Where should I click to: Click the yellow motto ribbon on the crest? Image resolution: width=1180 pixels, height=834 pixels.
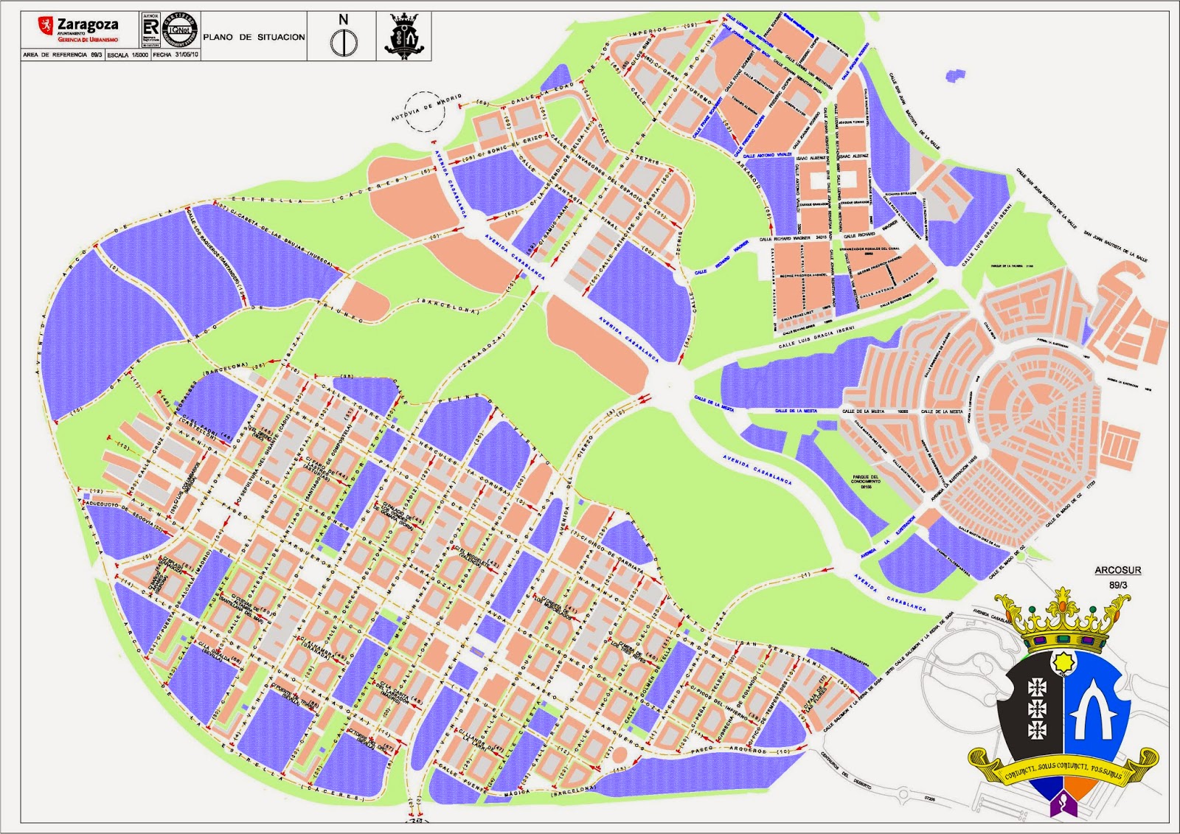click(x=1063, y=768)
